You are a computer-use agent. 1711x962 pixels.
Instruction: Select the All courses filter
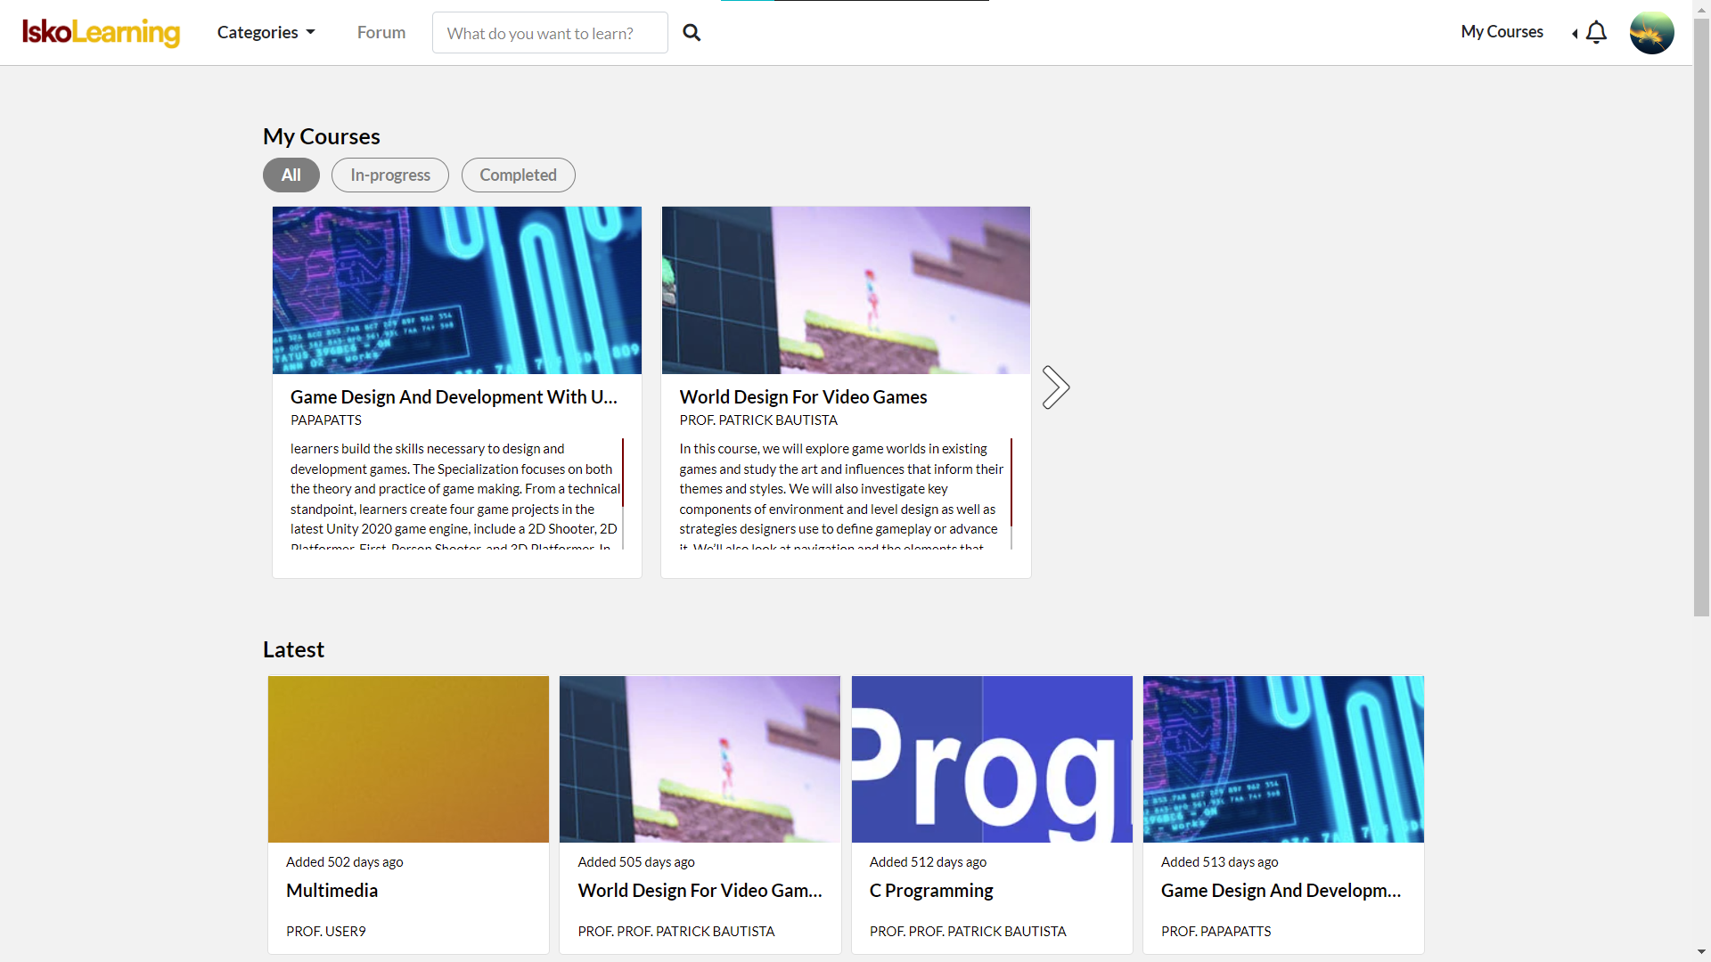click(x=291, y=175)
